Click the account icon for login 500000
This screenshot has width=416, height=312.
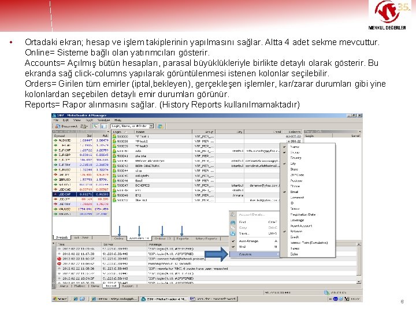(114, 136)
